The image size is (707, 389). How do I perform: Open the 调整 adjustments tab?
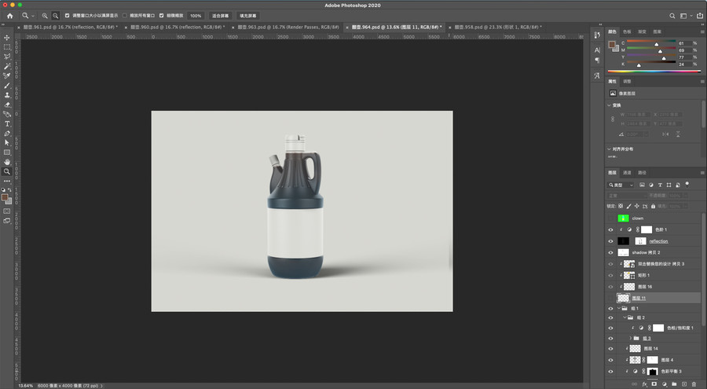[x=627, y=82]
